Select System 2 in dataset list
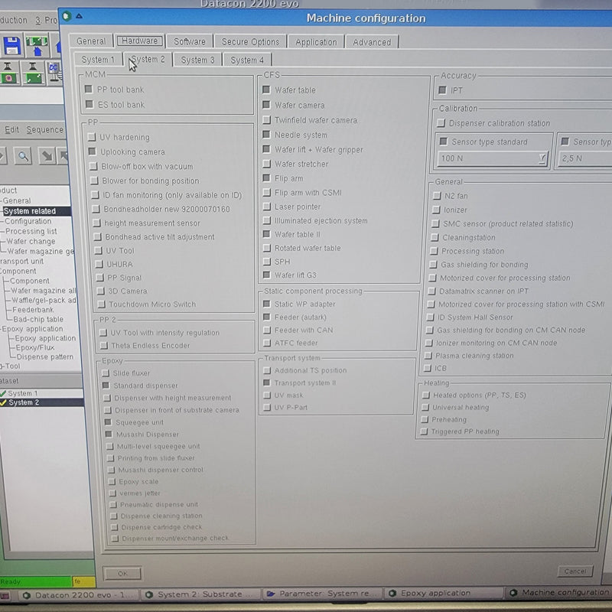Screen dimensions: 612x612 pos(24,402)
